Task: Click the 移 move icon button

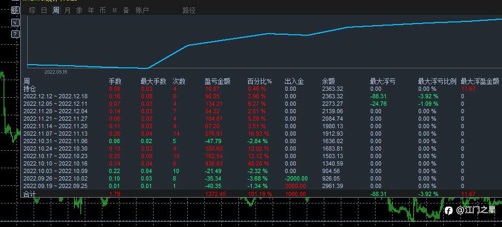Action: click(15, 10)
